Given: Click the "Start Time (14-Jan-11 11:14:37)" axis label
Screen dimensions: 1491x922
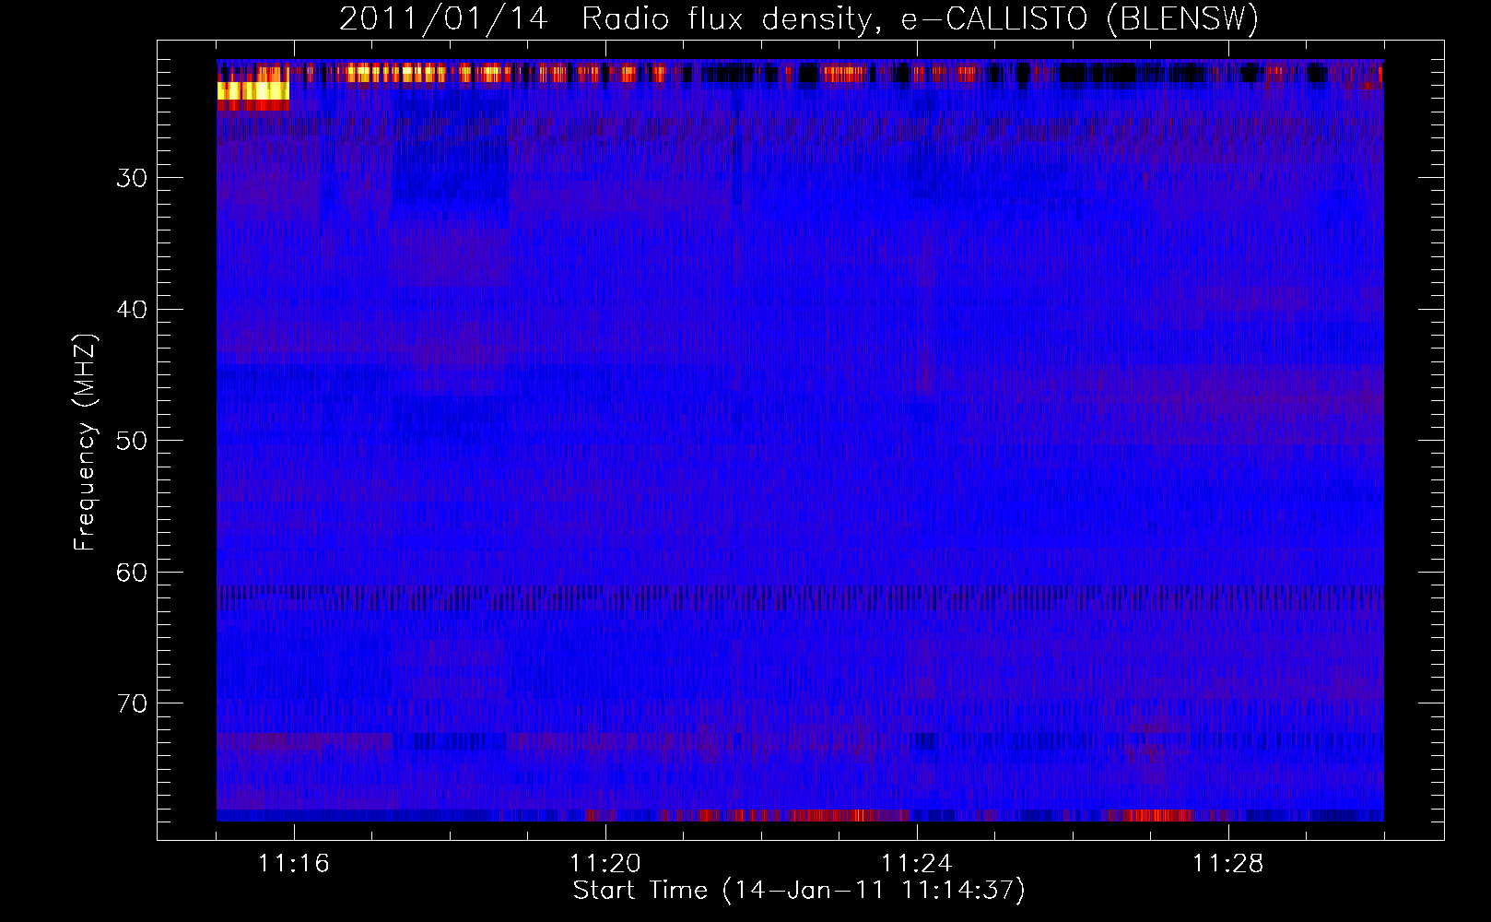Looking at the screenshot, I should 799,891.
